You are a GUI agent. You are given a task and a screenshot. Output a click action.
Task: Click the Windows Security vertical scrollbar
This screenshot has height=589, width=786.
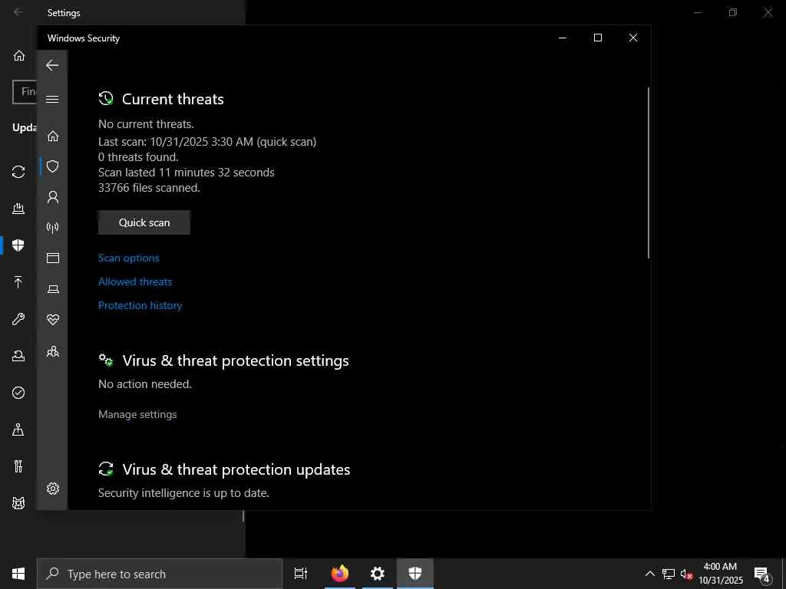click(648, 173)
